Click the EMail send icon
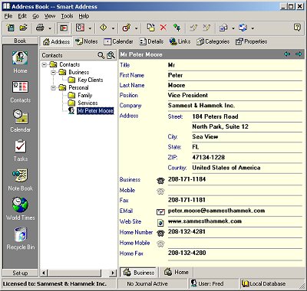Viewport: 307px width, 291px height. (160, 211)
